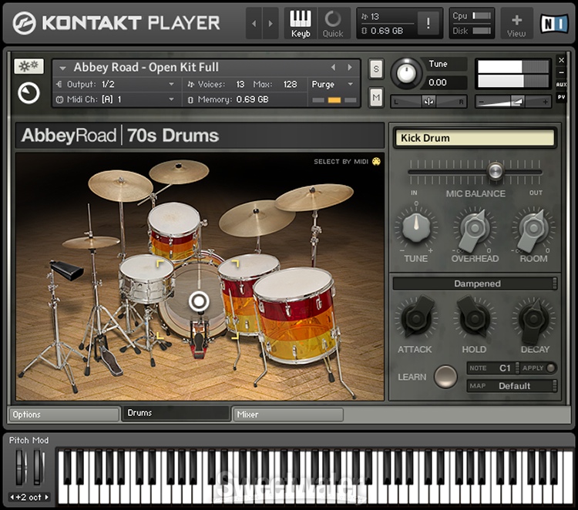This screenshot has height=510, width=578.
Task: Click the HOLD knob
Action: tap(475, 317)
